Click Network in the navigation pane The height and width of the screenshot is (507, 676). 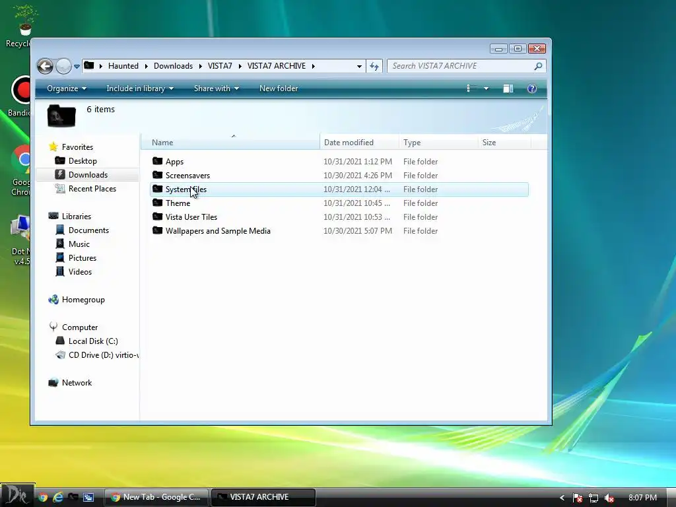(77, 382)
